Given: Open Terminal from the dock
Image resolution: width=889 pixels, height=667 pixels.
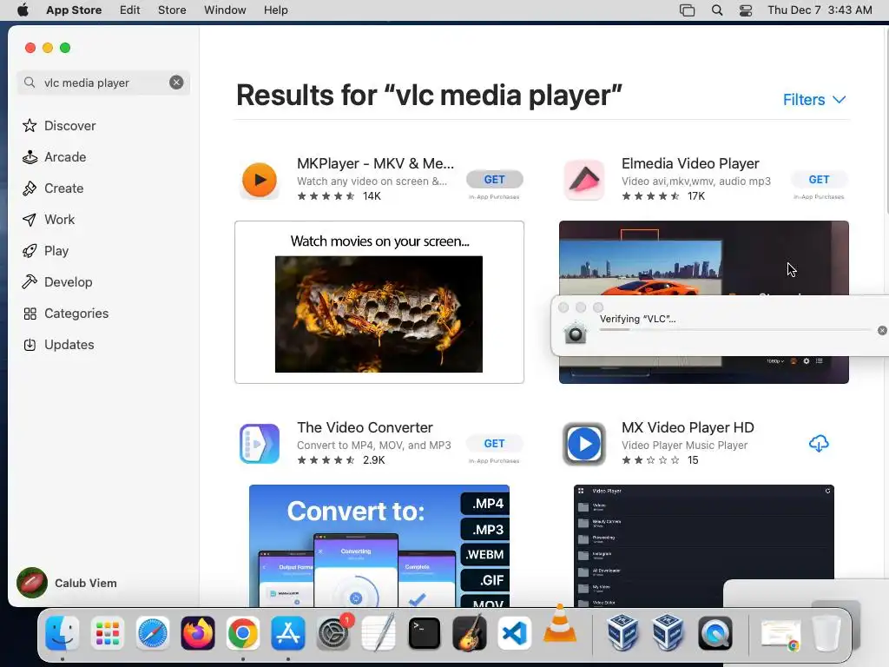Looking at the screenshot, I should tap(424, 633).
